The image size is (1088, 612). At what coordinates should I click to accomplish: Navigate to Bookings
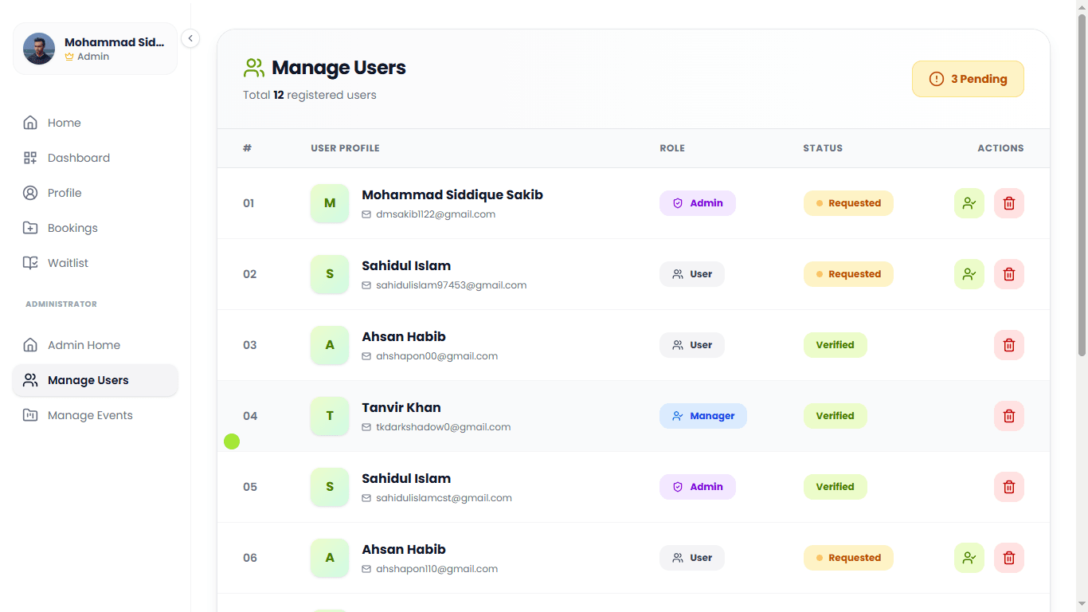tap(72, 228)
